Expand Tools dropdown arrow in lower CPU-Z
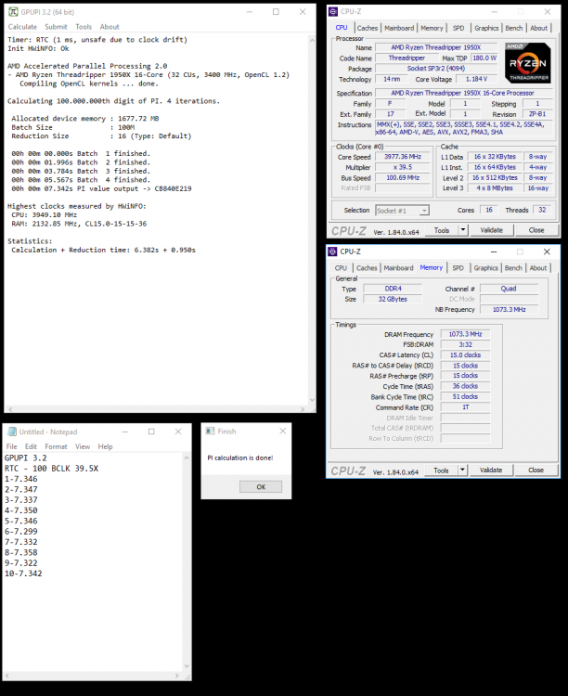568x696 pixels. (462, 470)
